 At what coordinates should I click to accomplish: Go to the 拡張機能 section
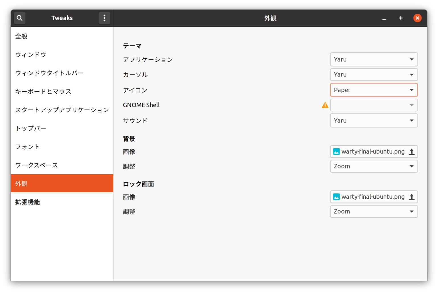(x=28, y=202)
